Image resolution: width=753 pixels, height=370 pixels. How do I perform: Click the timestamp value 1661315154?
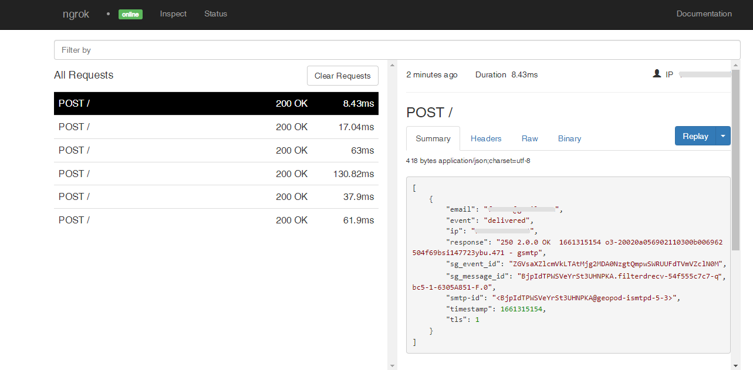[x=522, y=309]
